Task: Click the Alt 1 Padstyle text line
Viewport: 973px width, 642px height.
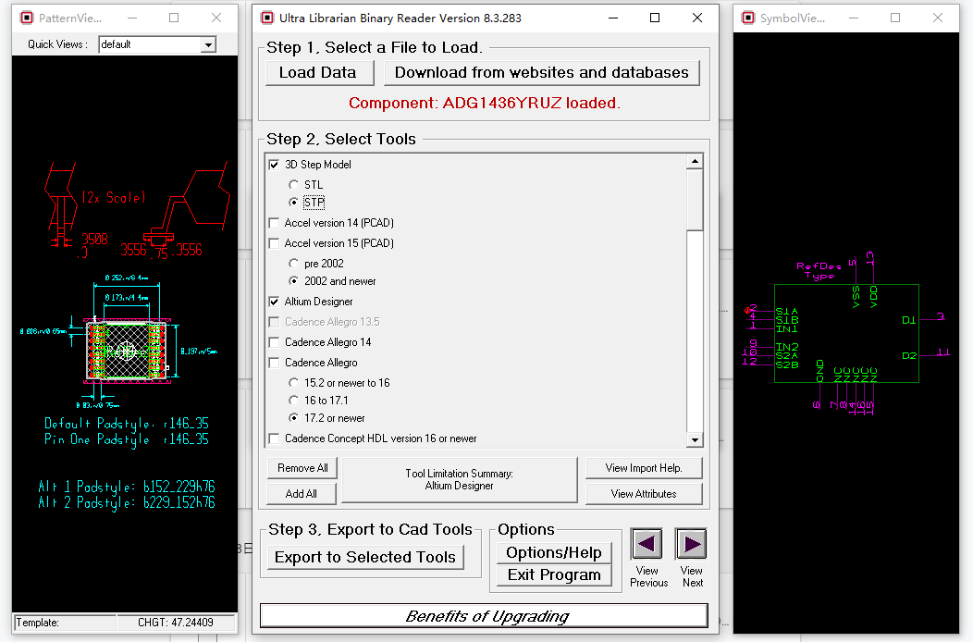Action: (x=127, y=487)
